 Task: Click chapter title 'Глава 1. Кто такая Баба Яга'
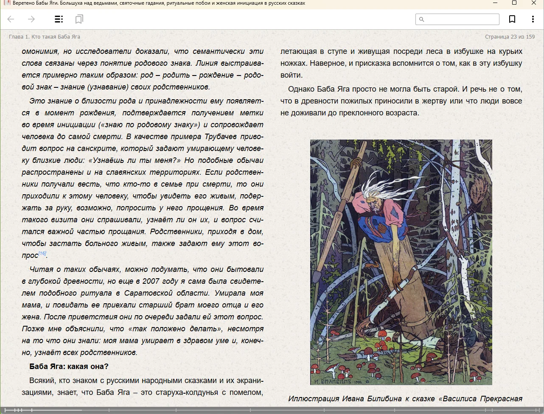coord(45,37)
